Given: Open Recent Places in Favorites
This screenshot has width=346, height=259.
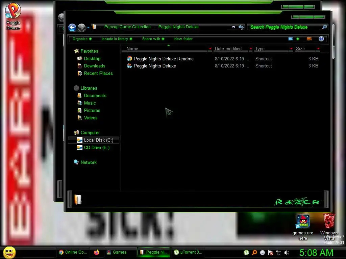Looking at the screenshot, I should pyautogui.click(x=98, y=73).
